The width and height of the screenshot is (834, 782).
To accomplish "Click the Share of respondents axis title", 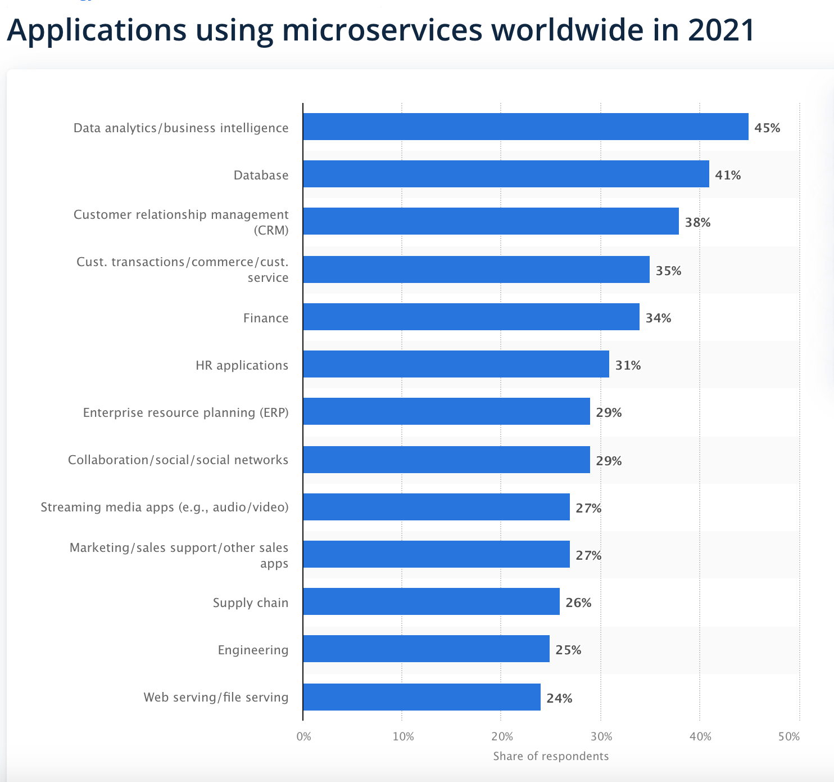I will coord(551,756).
